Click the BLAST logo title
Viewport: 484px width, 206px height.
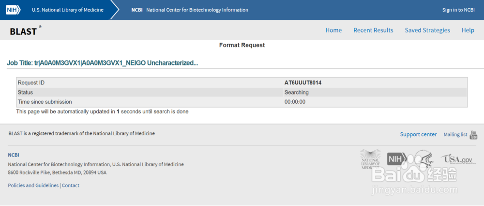(25, 31)
